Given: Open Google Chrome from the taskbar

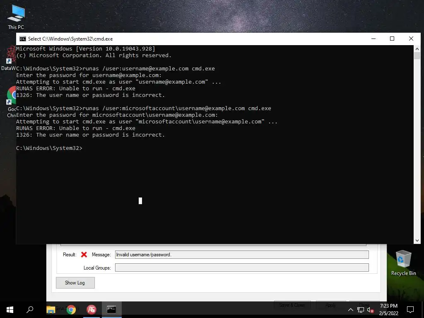Looking at the screenshot, I should (x=71, y=309).
